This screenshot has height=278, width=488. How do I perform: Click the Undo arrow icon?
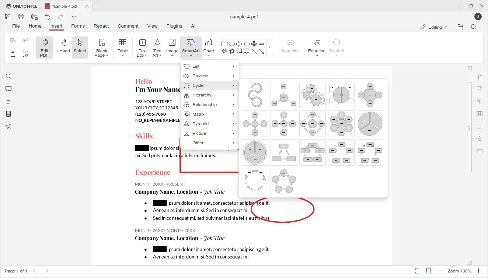tap(48, 17)
